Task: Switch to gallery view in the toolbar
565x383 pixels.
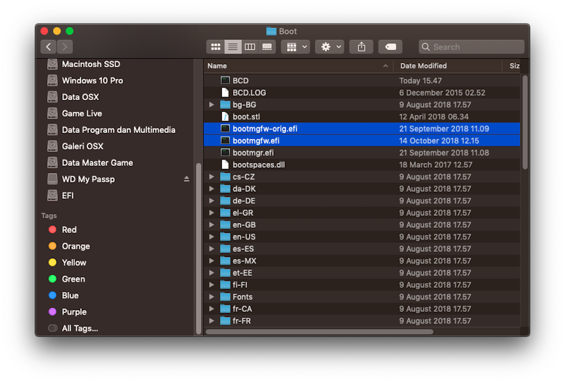Action: pos(267,46)
